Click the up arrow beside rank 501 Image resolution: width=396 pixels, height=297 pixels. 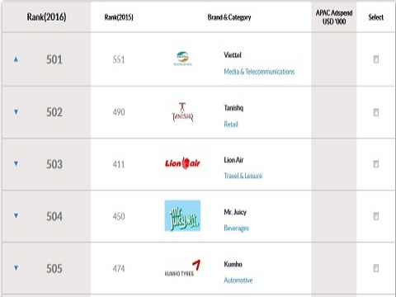pyautogui.click(x=16, y=59)
